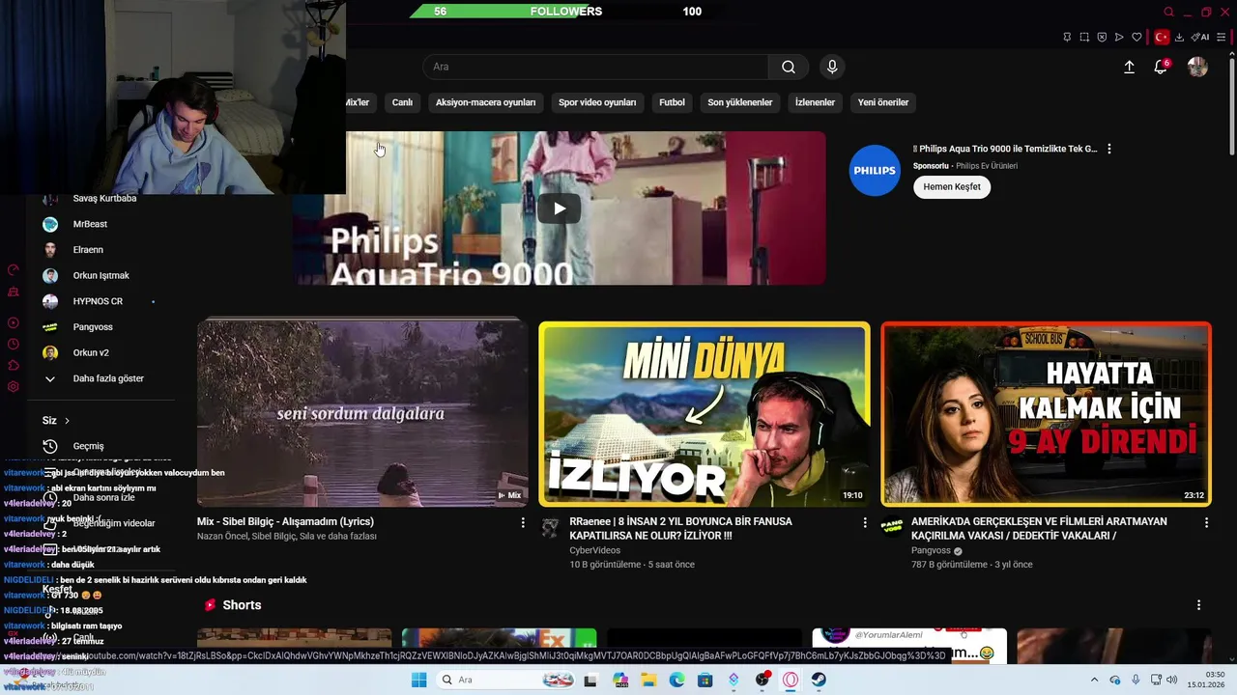Open the Pangvoss channel link under video

pyautogui.click(x=931, y=550)
